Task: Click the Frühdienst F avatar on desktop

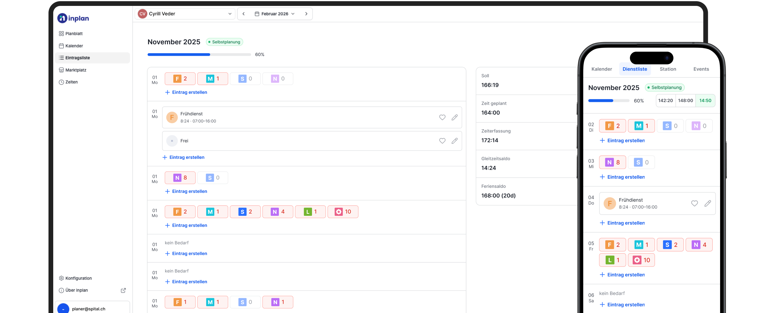Action: coord(172,118)
